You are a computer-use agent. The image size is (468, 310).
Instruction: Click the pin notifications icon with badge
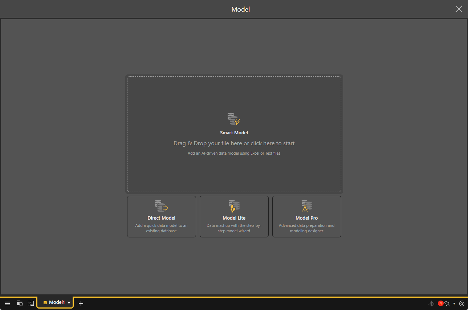click(x=447, y=303)
